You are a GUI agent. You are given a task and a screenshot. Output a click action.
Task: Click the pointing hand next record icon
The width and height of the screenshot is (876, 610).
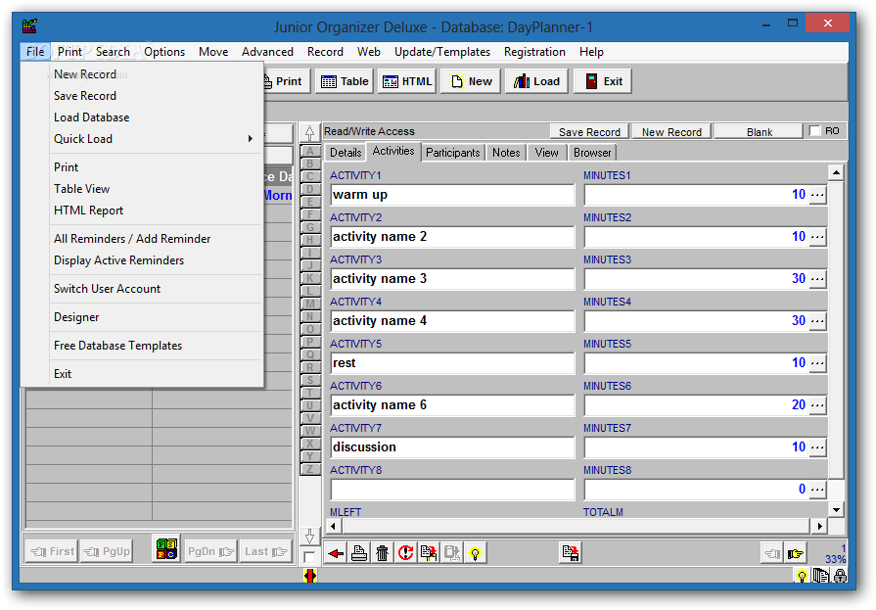coord(795,554)
